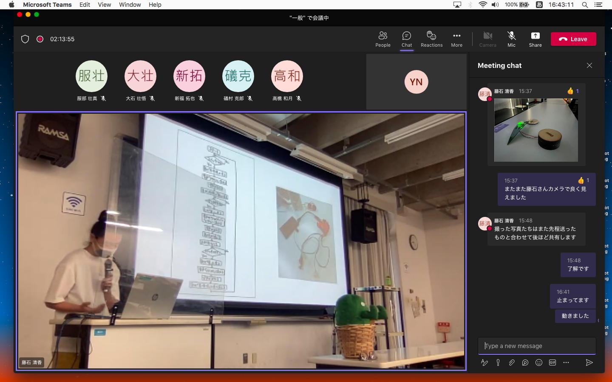612x382 pixels.
Task: Leave the meeting
Action: 573,39
